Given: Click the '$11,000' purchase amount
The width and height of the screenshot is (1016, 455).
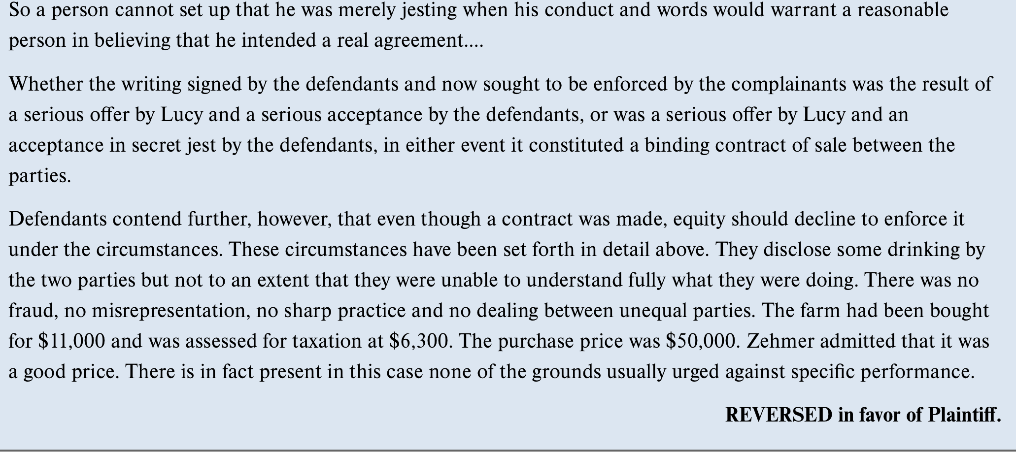Looking at the screenshot, I should point(71,341).
